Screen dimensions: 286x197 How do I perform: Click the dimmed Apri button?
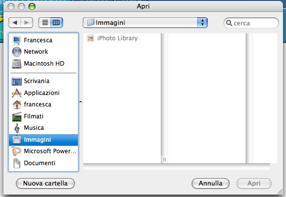pyautogui.click(x=254, y=184)
